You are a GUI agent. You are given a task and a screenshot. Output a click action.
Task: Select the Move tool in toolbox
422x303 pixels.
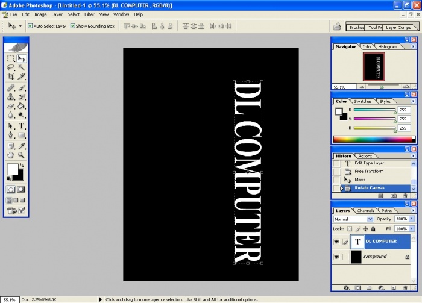pos(21,58)
